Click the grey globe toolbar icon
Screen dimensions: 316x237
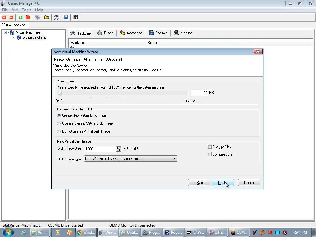pos(37,17)
